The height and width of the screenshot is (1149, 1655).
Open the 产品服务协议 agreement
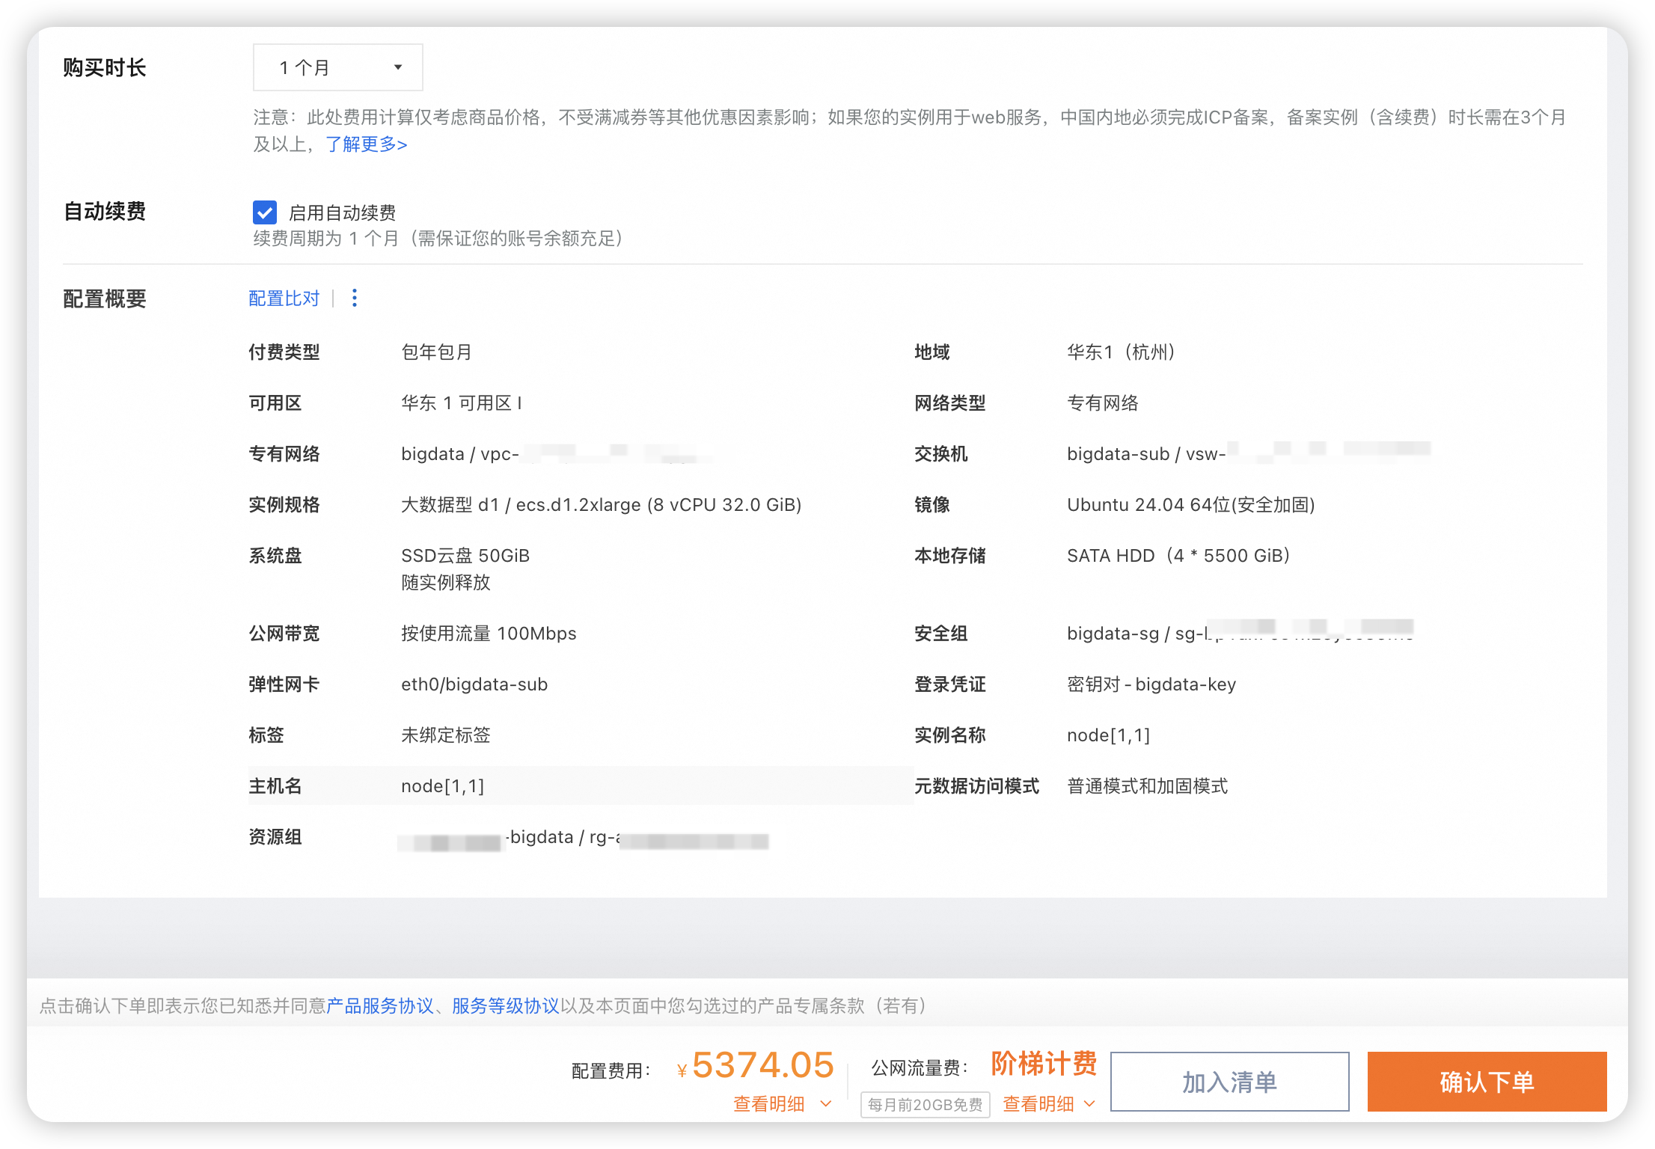coord(381,1005)
